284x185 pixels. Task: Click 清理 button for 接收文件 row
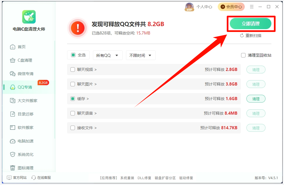tap(256, 128)
